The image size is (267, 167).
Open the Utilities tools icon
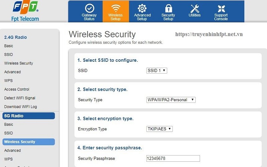tap(195, 8)
